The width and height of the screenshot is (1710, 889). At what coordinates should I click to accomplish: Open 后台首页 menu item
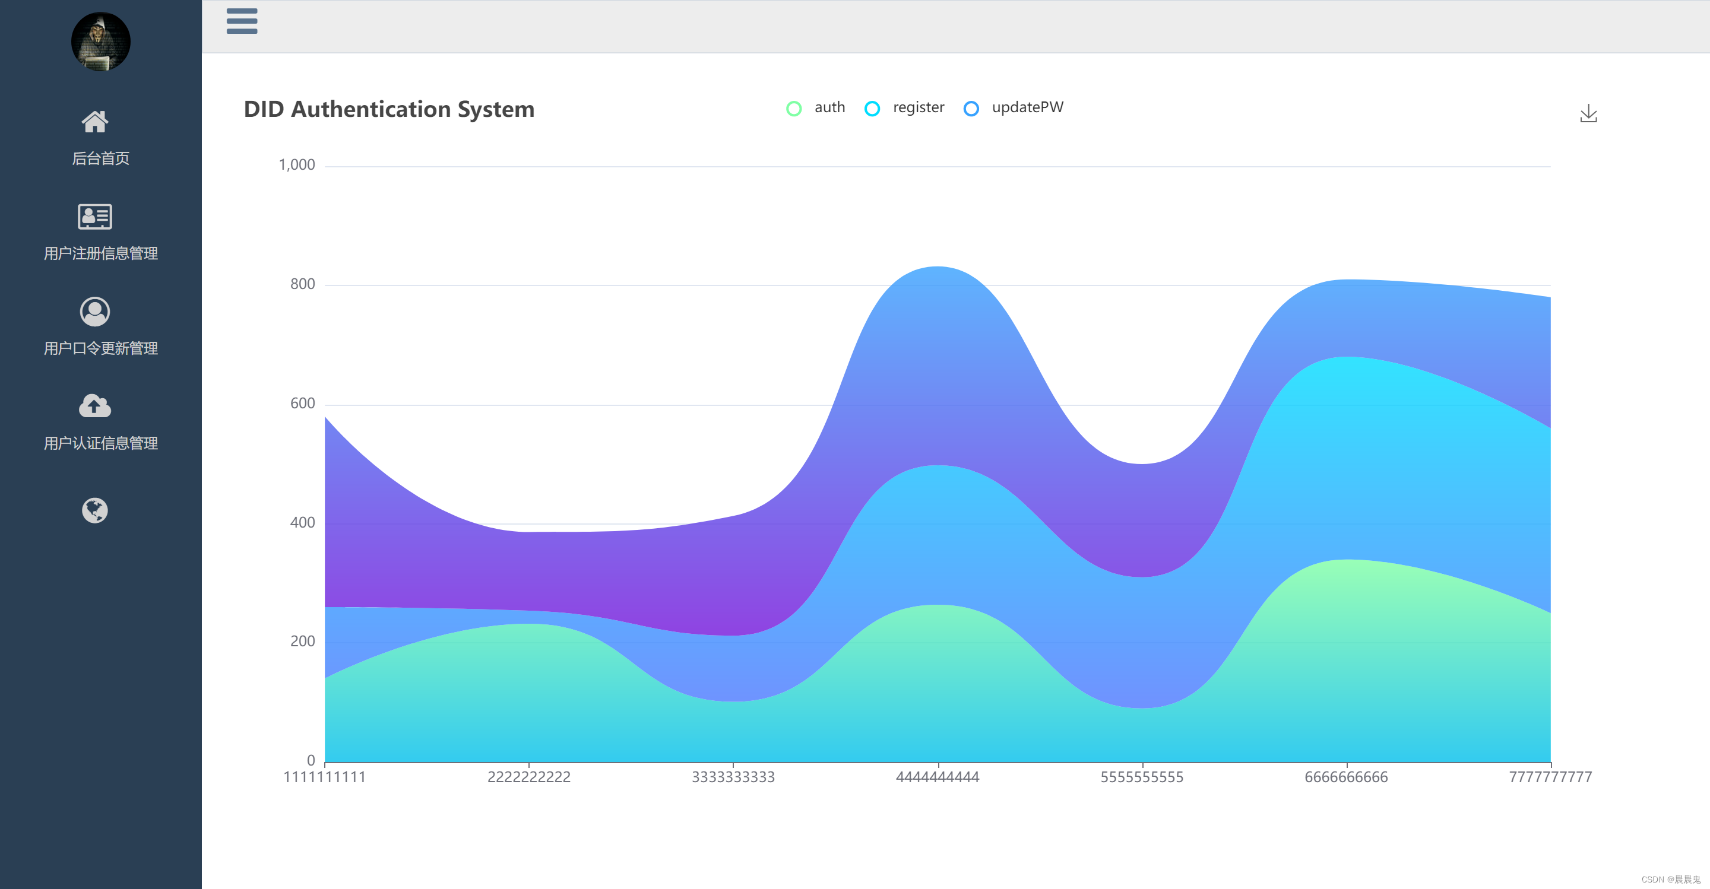100,158
